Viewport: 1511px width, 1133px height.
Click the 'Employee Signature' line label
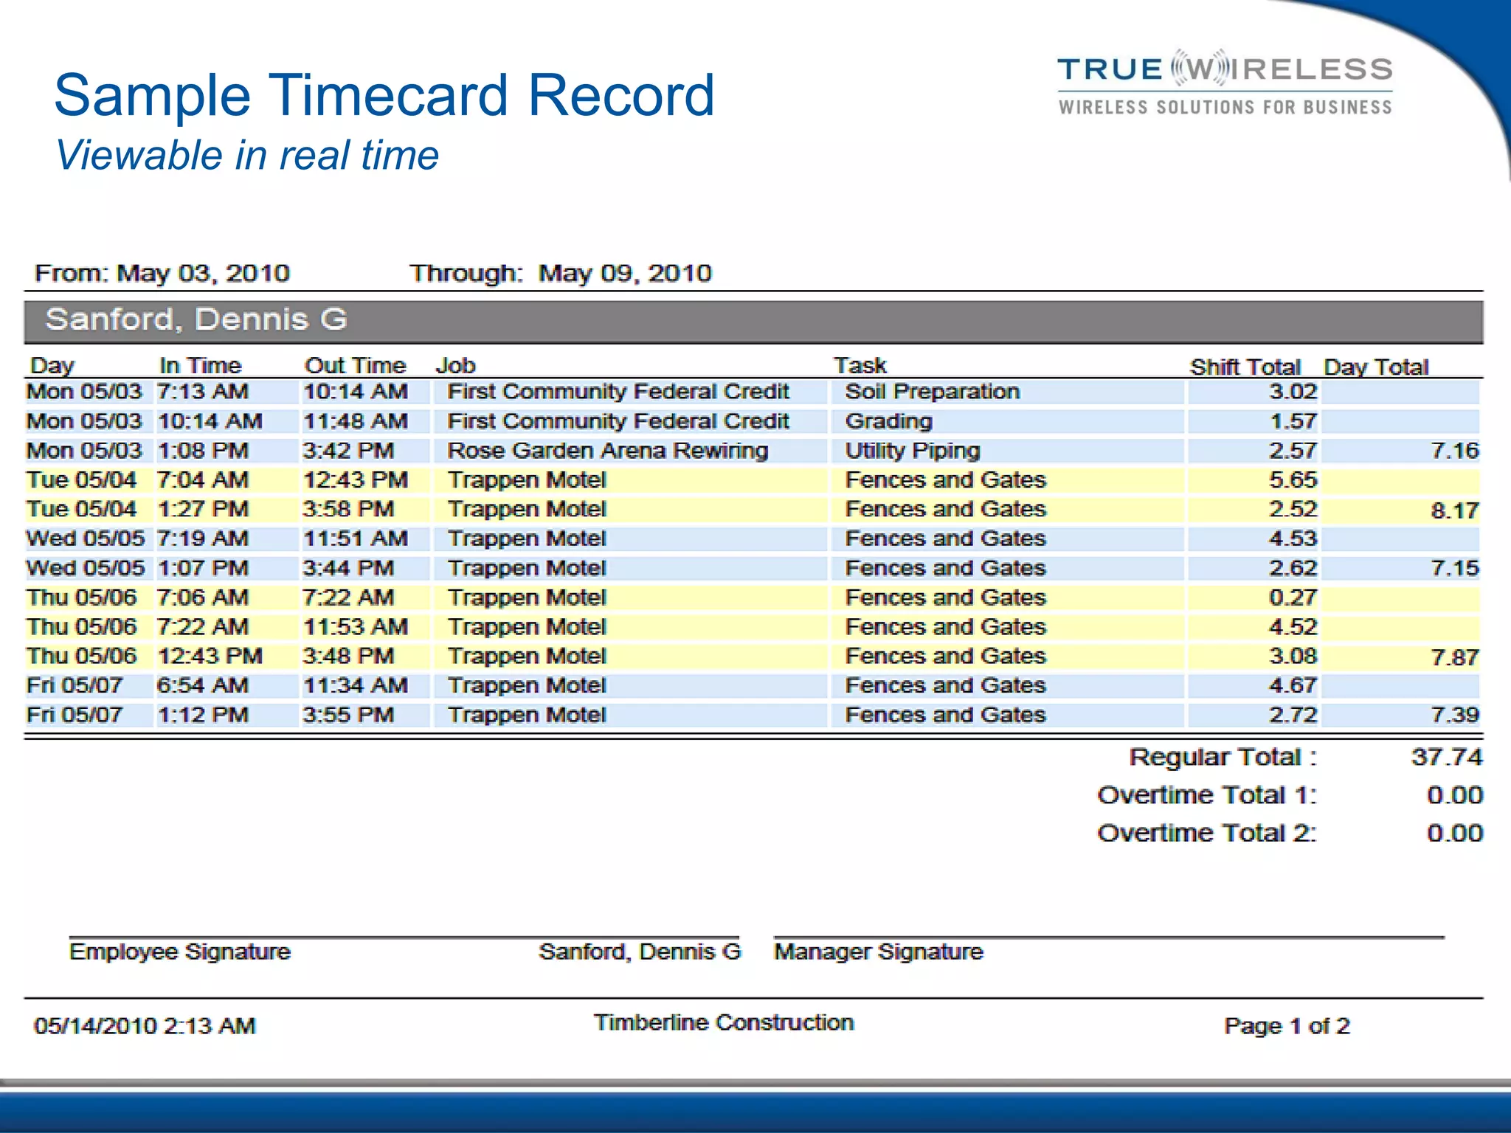(x=179, y=952)
